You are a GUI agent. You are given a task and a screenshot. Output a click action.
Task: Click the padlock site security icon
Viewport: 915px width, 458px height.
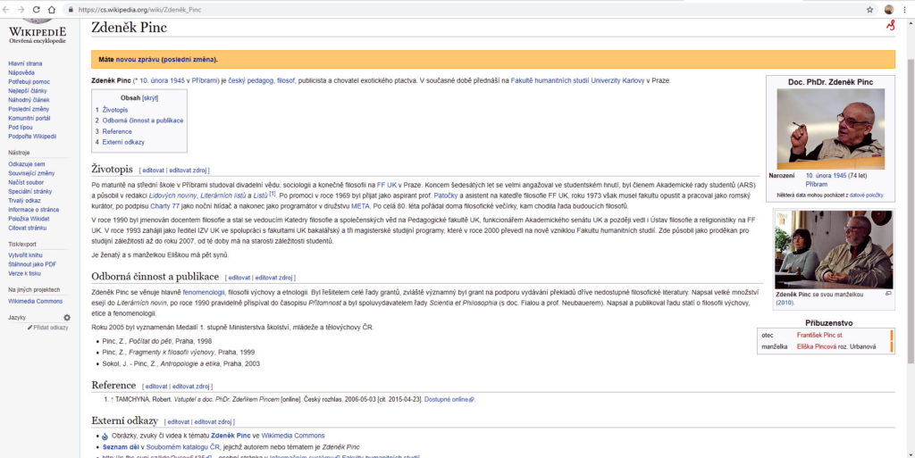(71, 10)
